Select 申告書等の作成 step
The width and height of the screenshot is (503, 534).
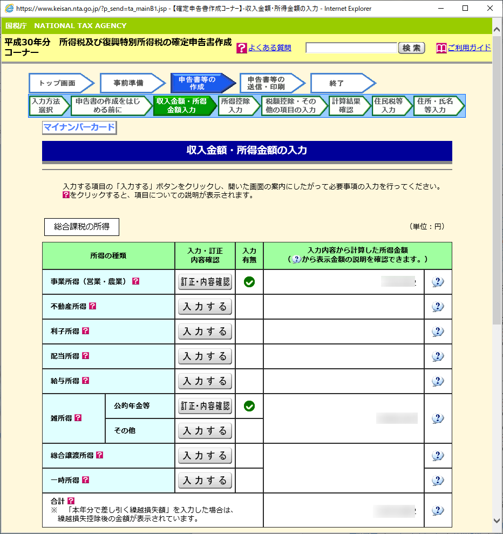click(x=202, y=83)
